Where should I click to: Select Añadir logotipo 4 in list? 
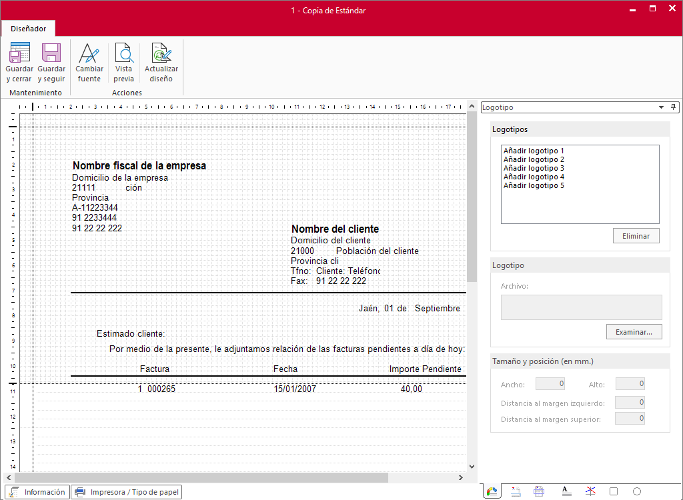(534, 177)
